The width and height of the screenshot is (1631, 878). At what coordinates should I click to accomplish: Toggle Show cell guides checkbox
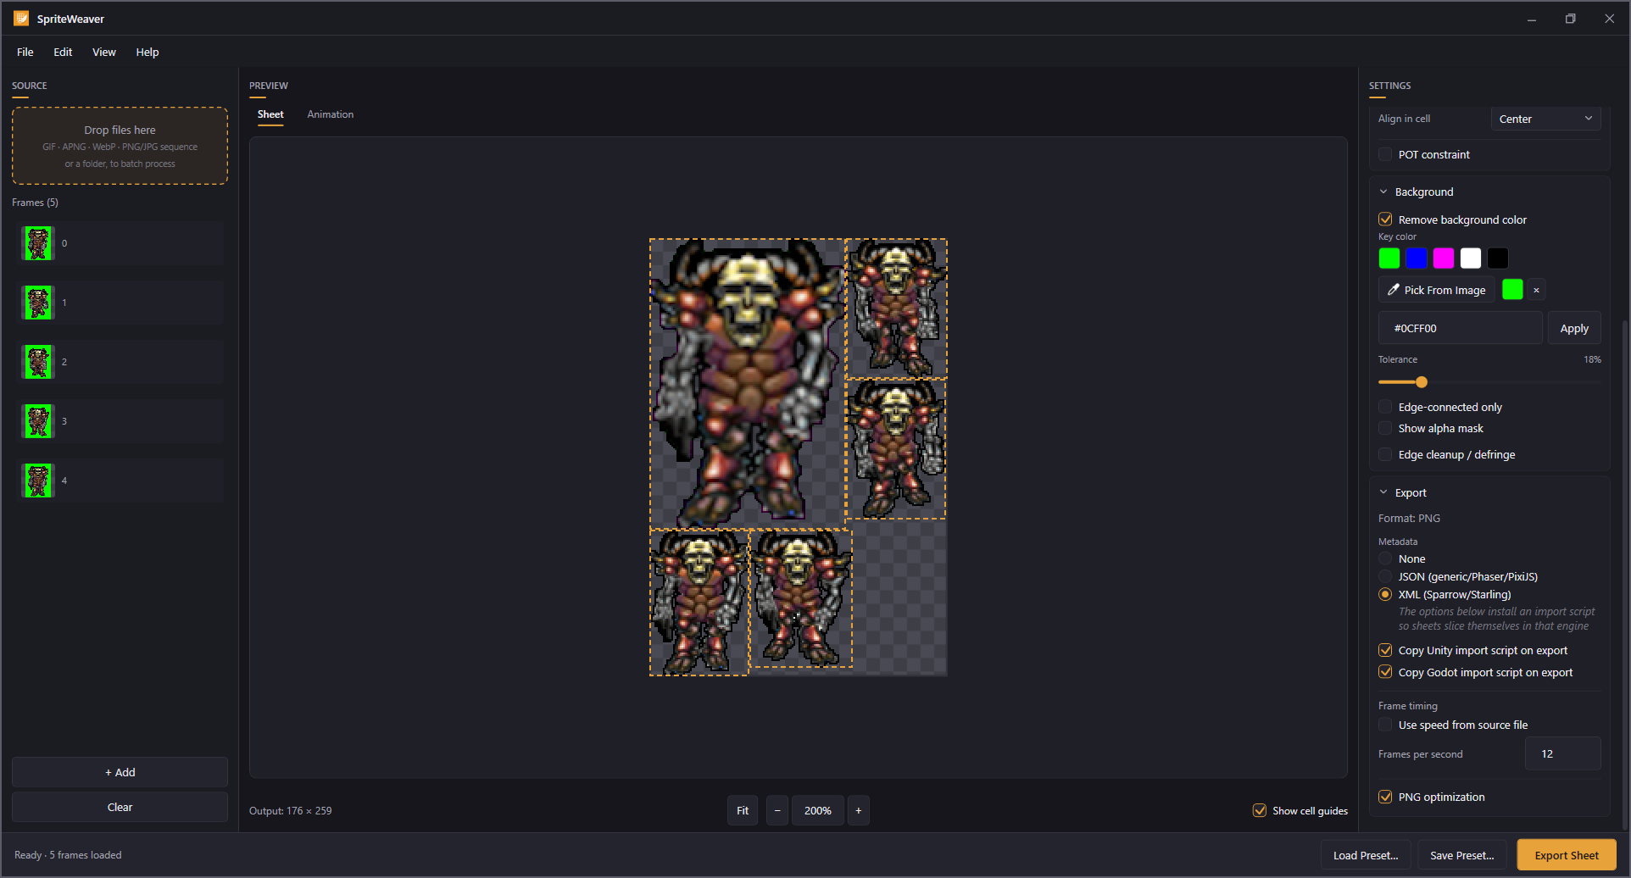[x=1260, y=810]
